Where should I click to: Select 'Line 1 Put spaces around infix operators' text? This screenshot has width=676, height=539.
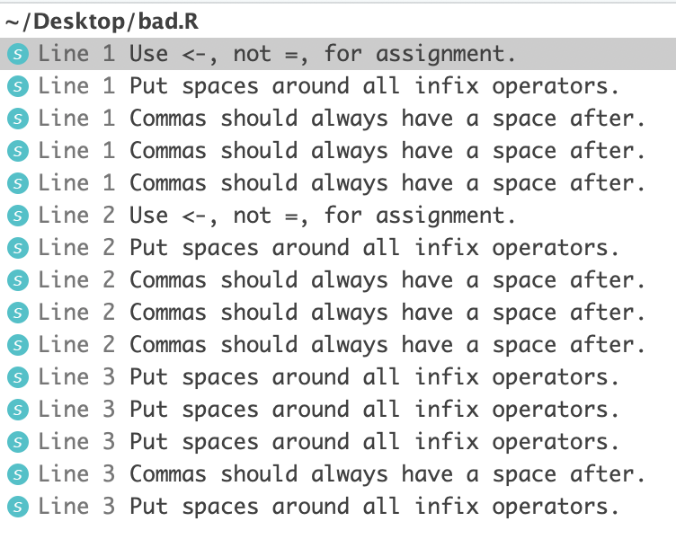point(328,86)
